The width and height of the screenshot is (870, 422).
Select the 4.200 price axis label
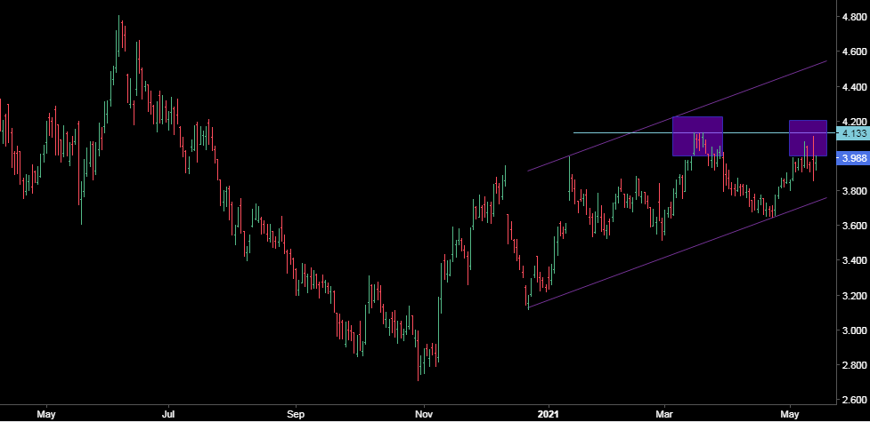pos(853,122)
